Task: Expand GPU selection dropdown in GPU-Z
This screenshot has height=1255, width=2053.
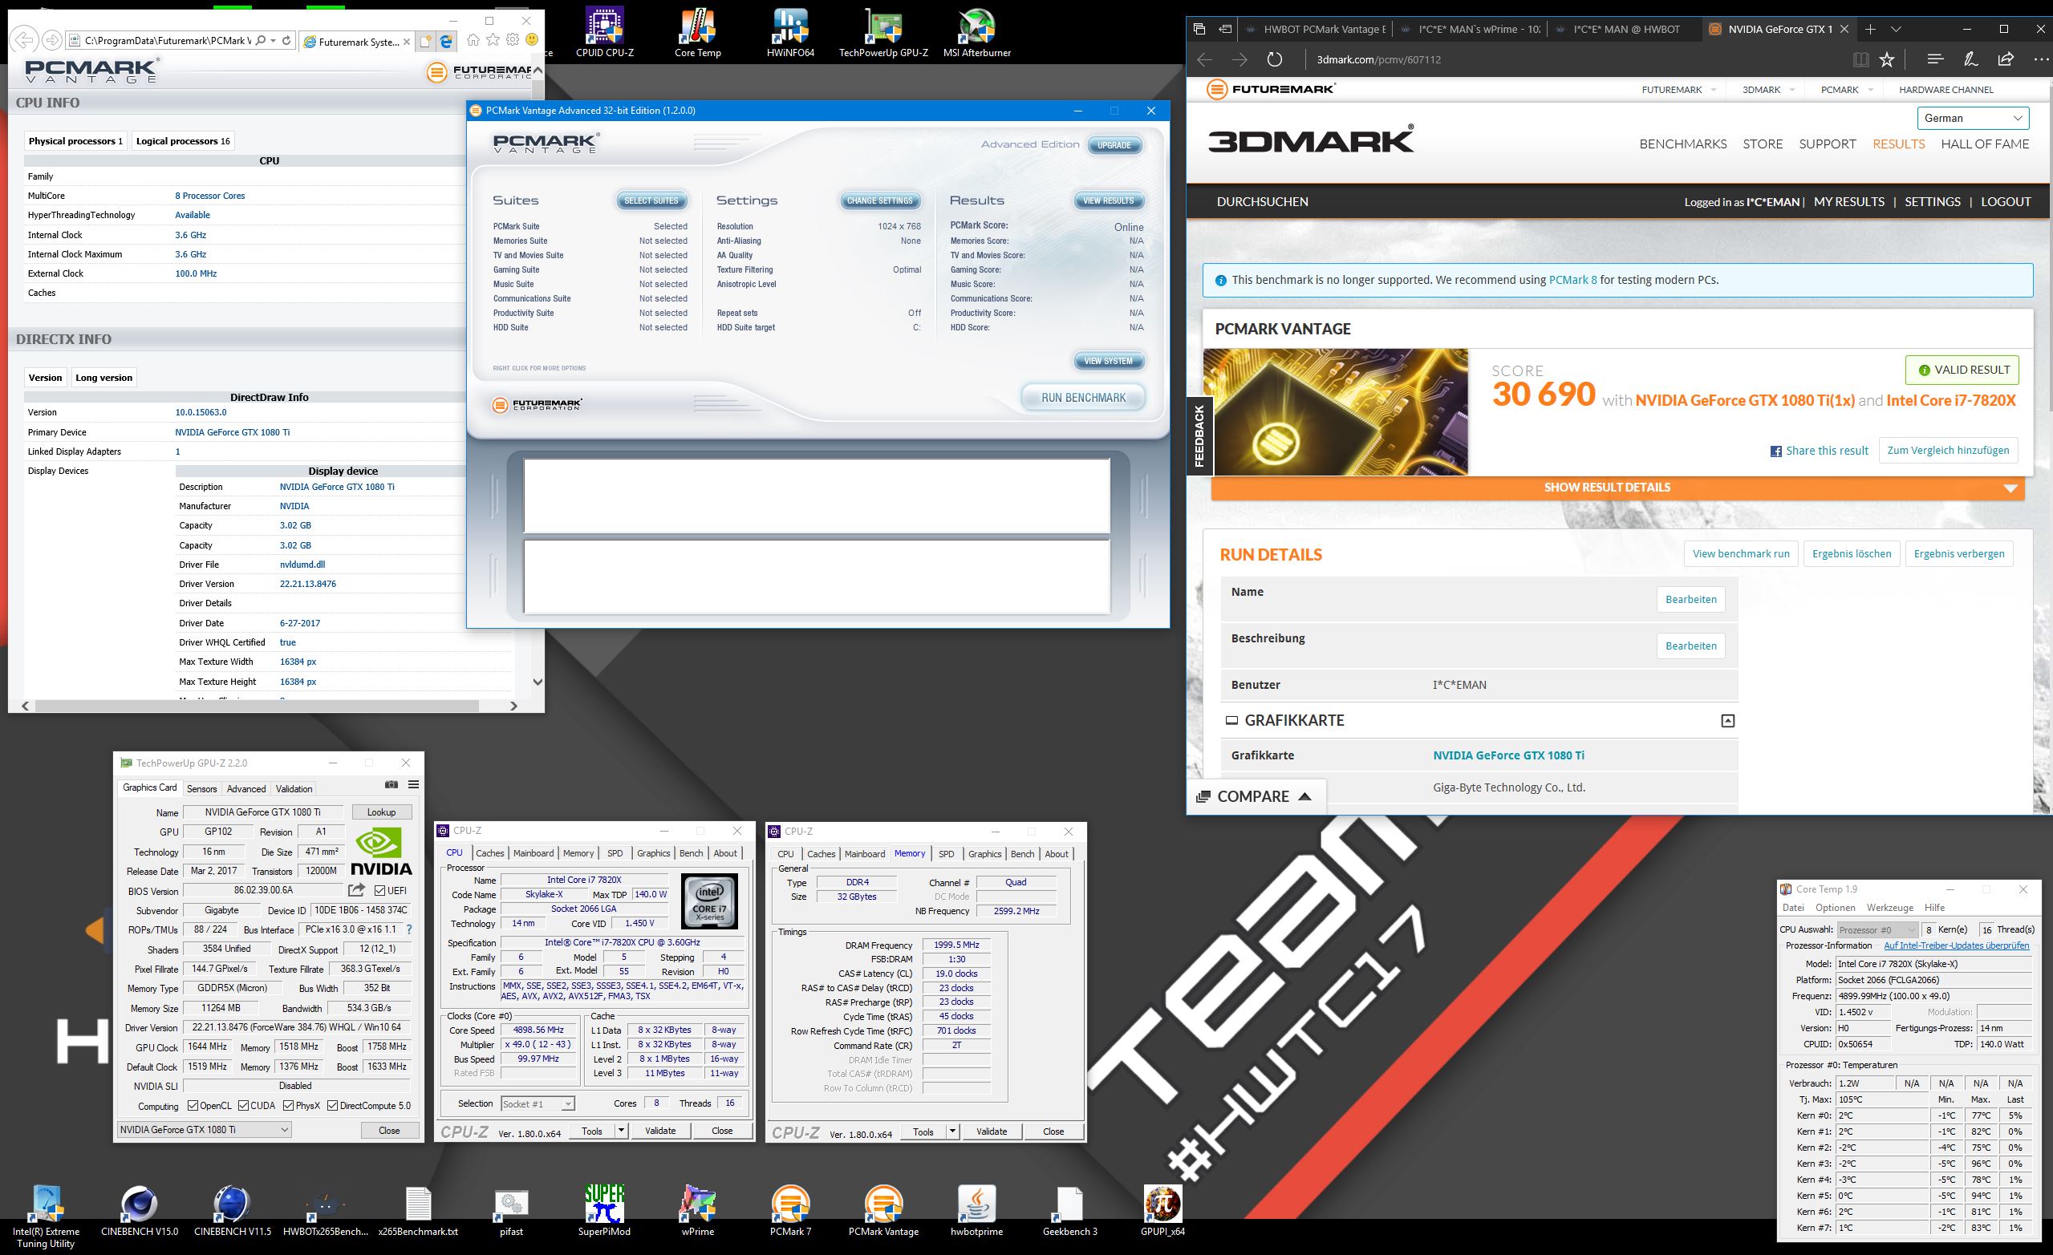Action: point(204,1130)
